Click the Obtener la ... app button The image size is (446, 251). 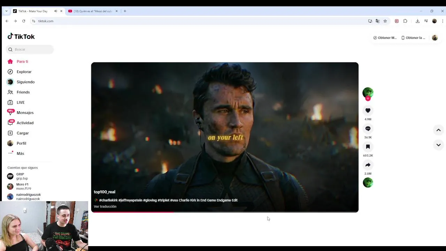tap(413, 38)
